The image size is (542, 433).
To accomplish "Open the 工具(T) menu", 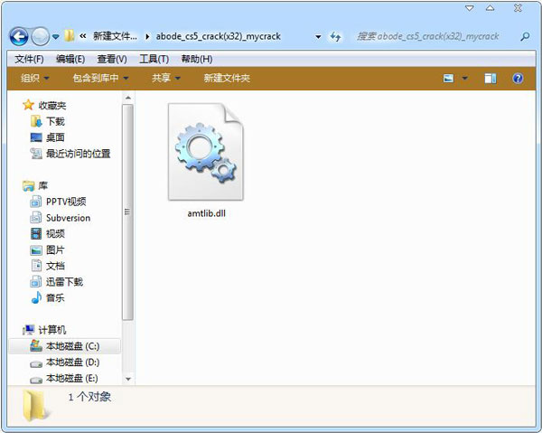I will pos(154,59).
